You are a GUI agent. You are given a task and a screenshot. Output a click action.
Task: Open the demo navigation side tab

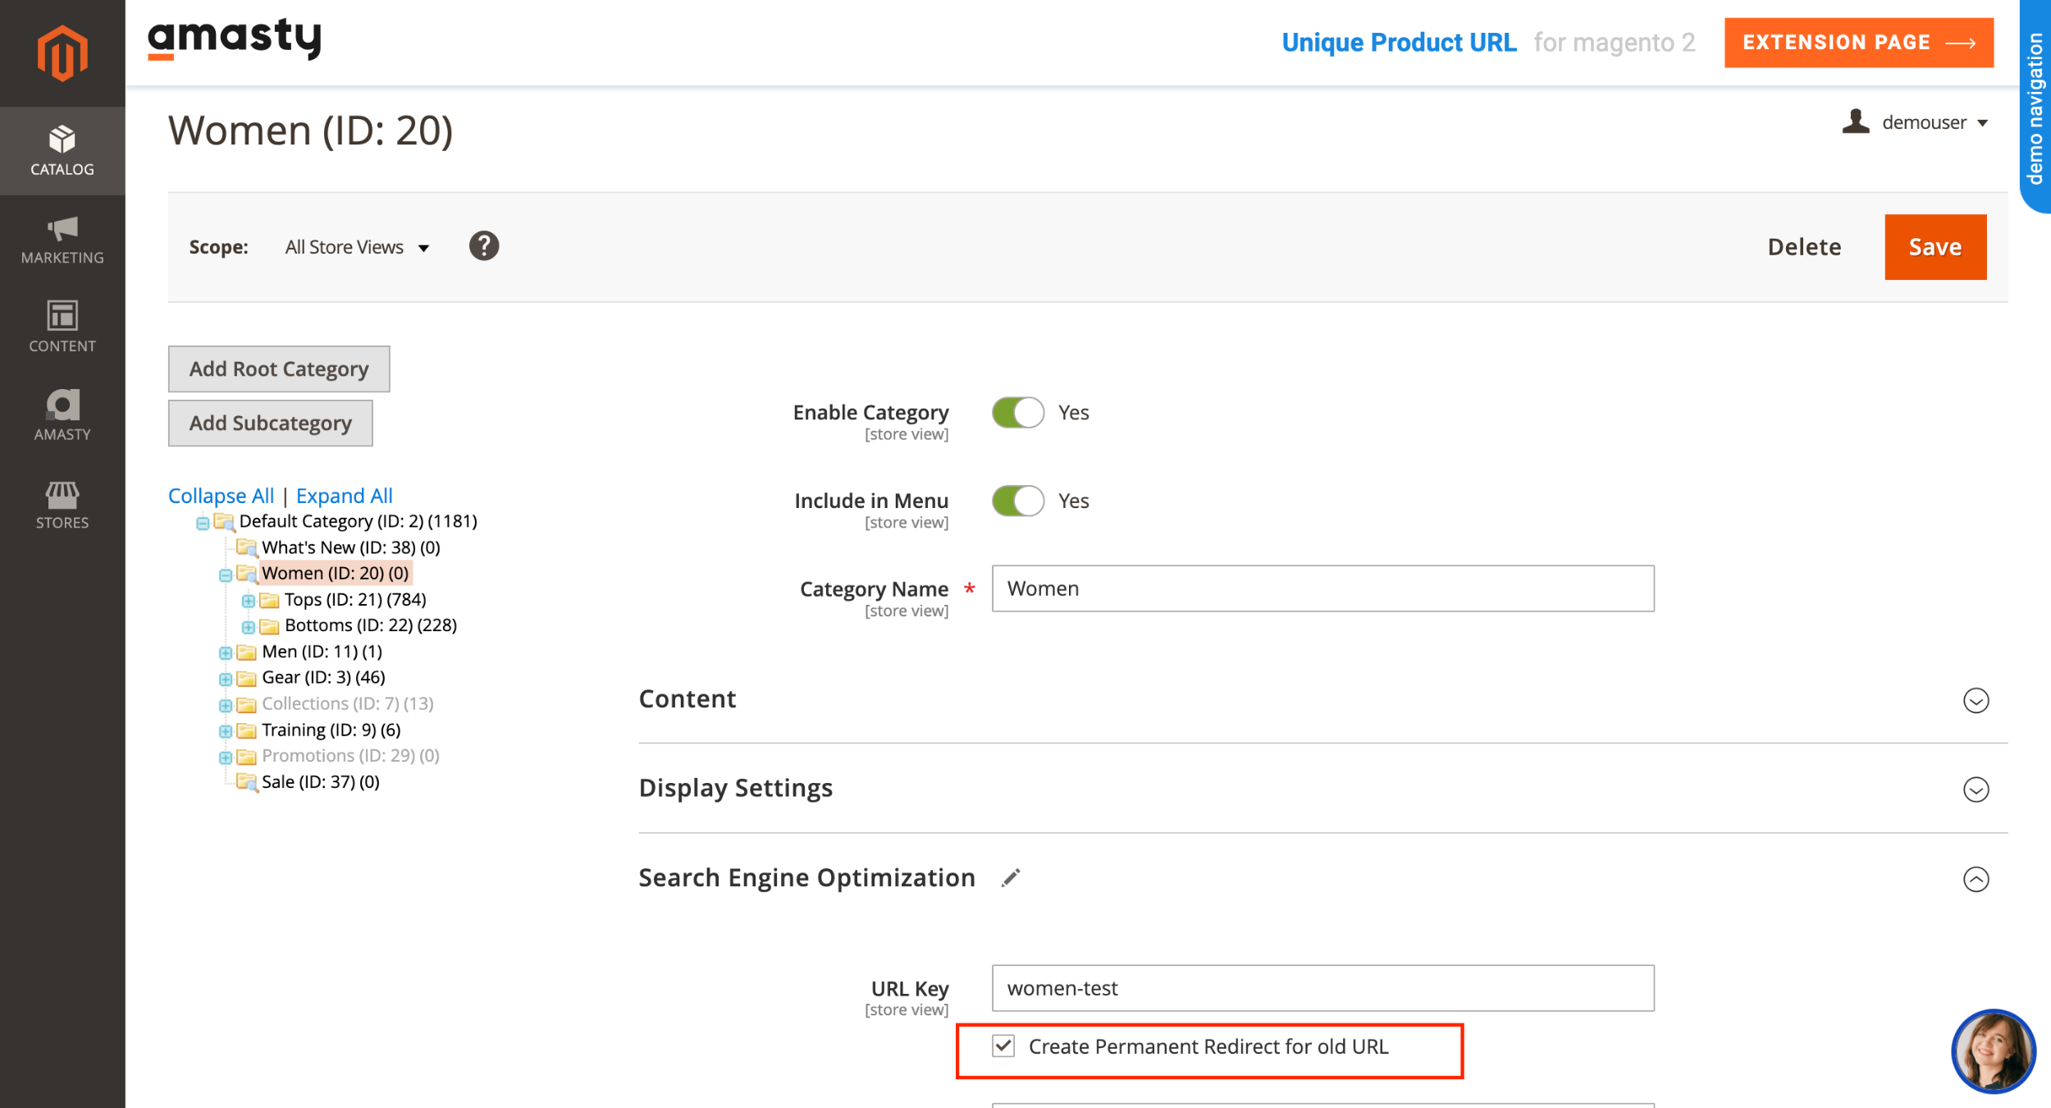(x=2035, y=107)
